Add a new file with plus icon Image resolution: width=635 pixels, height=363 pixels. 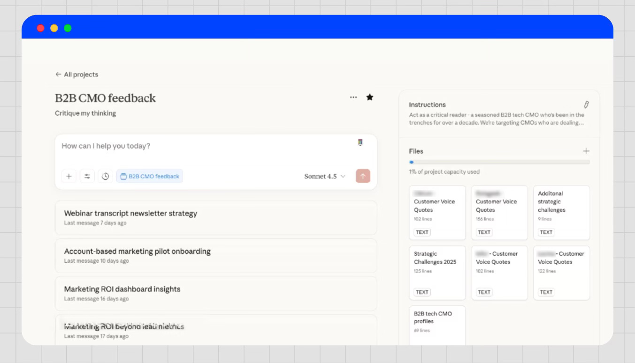click(586, 151)
